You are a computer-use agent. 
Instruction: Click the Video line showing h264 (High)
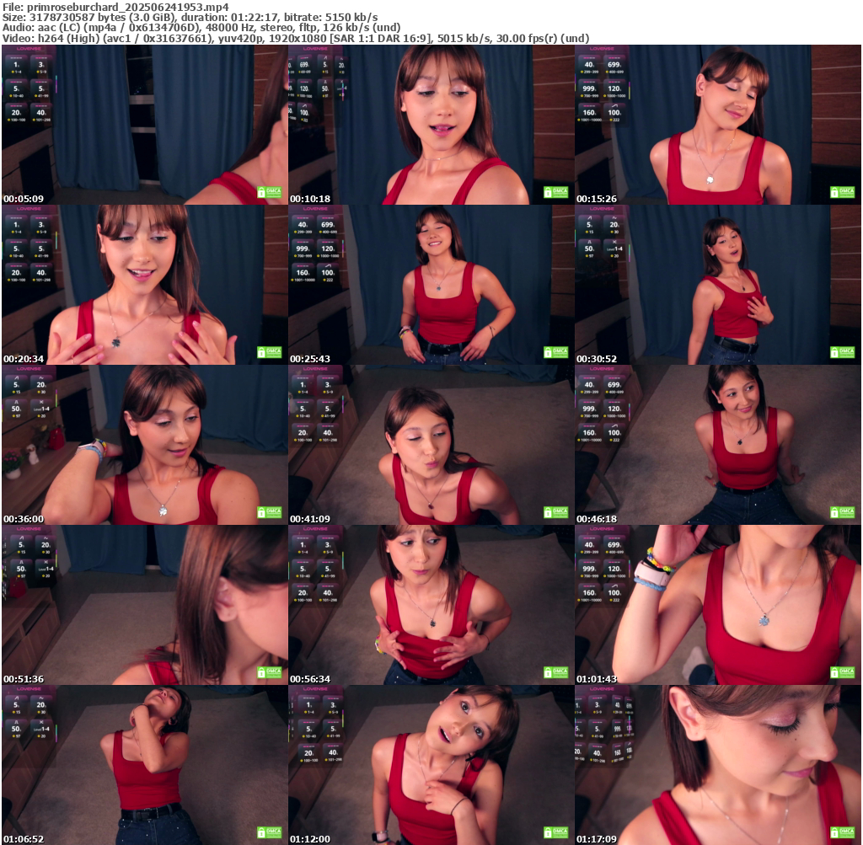click(x=296, y=39)
